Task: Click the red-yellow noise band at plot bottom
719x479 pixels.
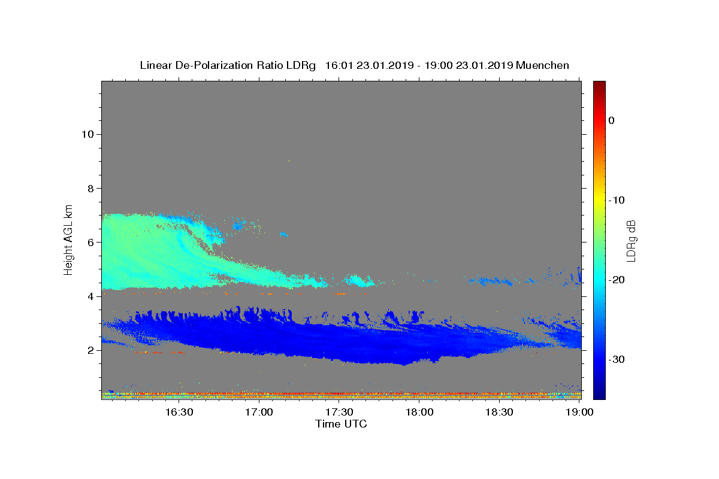Action: (341, 395)
